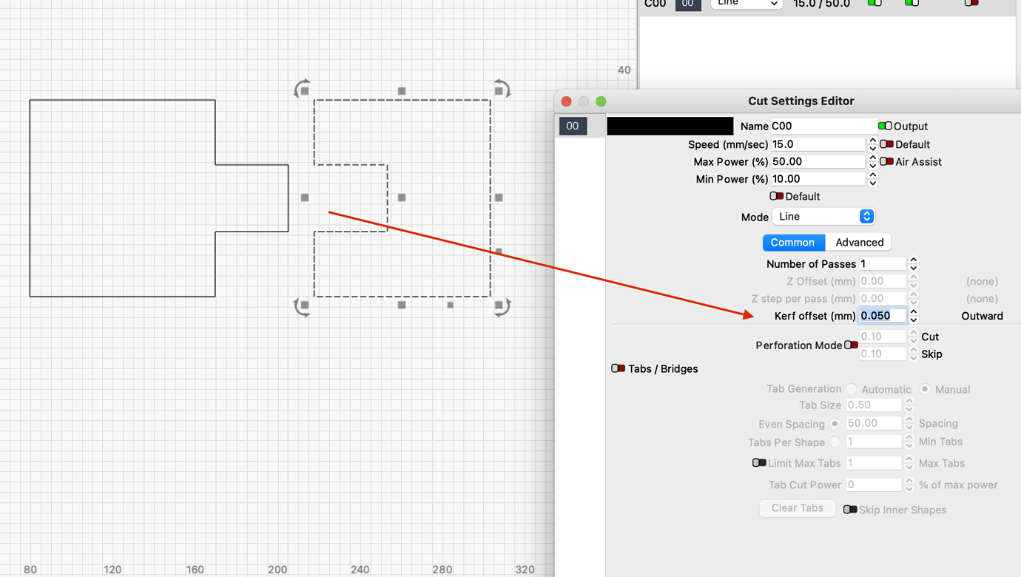1021x577 pixels.
Task: Select the Common tab
Action: pos(794,242)
